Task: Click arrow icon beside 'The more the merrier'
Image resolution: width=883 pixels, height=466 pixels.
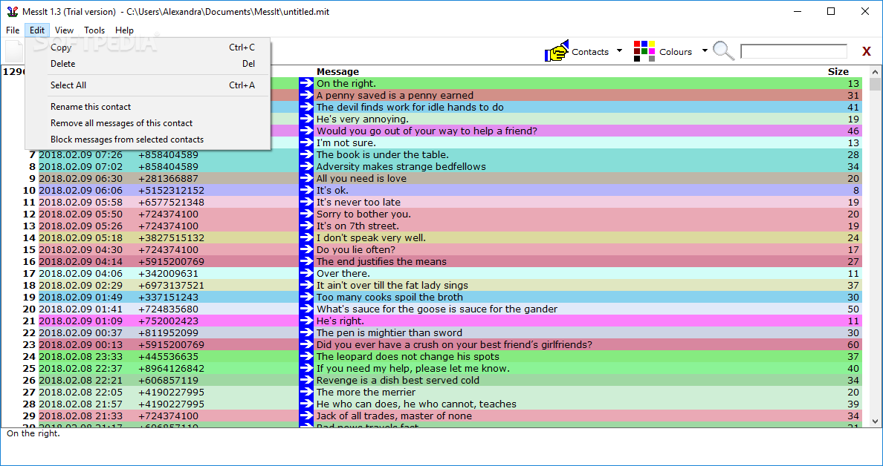Action: point(305,392)
